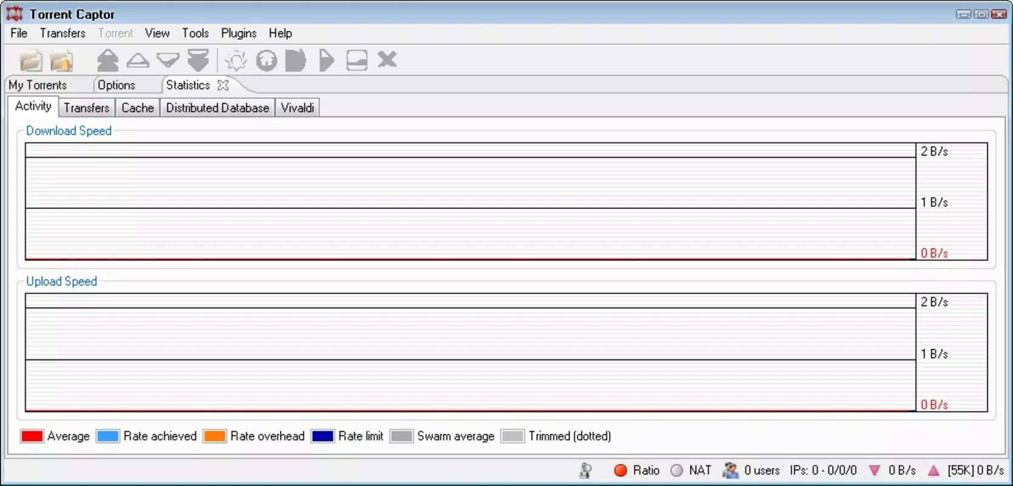Click the folder icon with orange arrow
The image size is (1013, 486).
[61, 60]
